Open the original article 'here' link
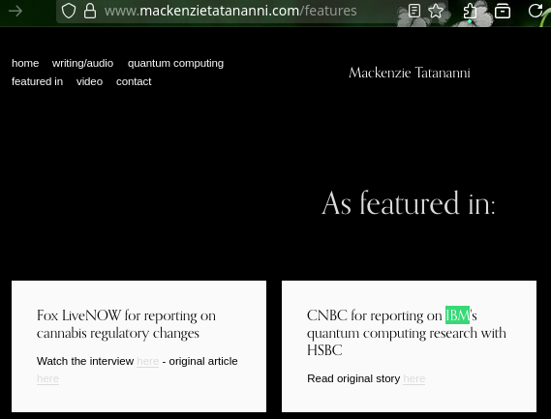The width and height of the screenshot is (551, 419). pos(47,378)
